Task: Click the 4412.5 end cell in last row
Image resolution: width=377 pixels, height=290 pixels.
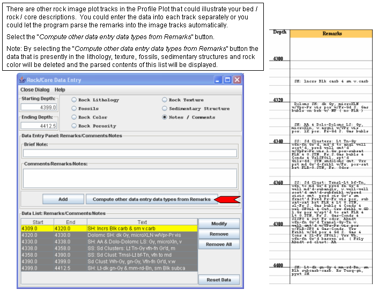Action: point(71,268)
